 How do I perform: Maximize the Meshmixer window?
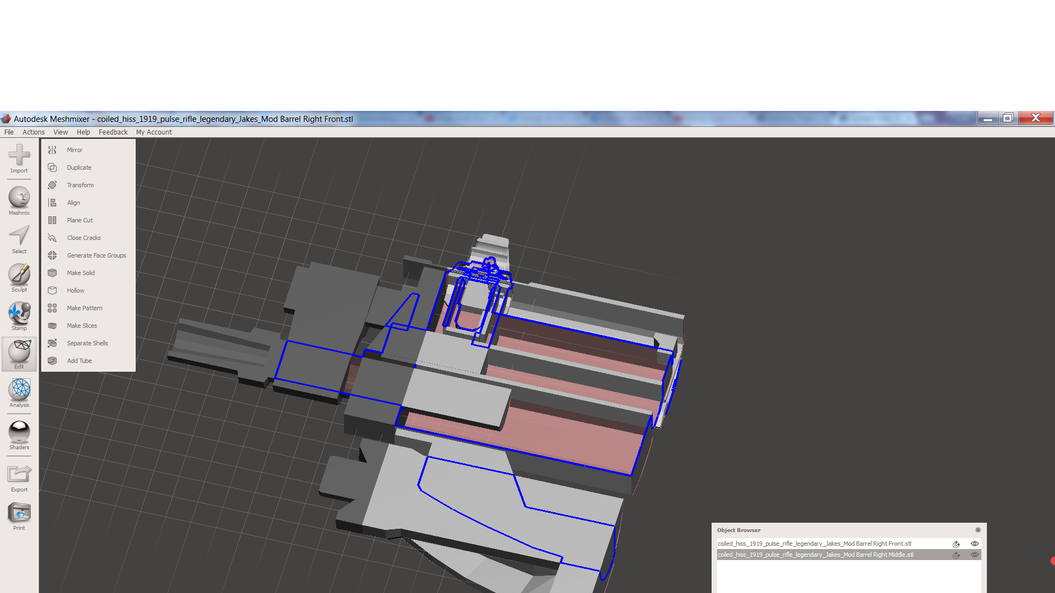tap(1008, 118)
